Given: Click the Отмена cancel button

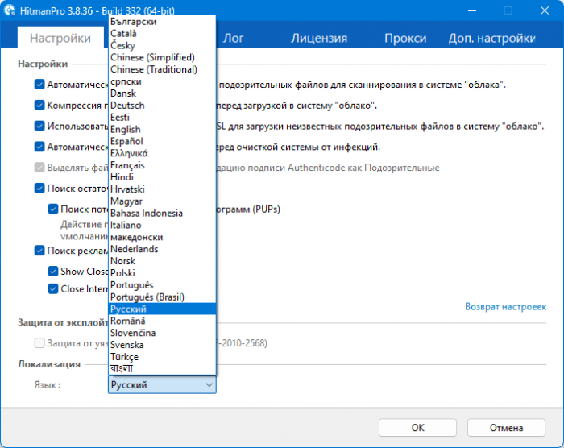Looking at the screenshot, I should click(506, 428).
